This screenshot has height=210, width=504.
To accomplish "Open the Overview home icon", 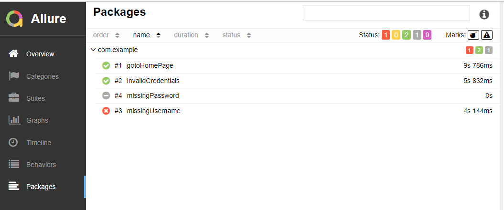I will (14, 54).
